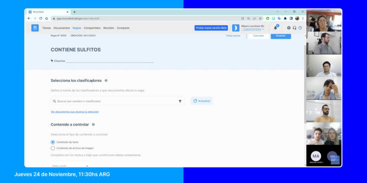Select Contenido de archivo de imagen option
Image resolution: width=367 pixels, height=183 pixels.
53,148
